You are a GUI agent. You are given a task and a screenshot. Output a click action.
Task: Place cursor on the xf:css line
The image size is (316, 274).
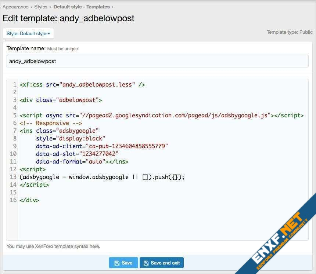click(82, 85)
